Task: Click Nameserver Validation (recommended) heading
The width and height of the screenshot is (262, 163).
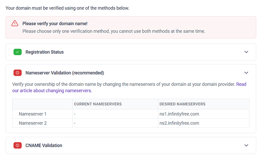Action: coord(65,73)
